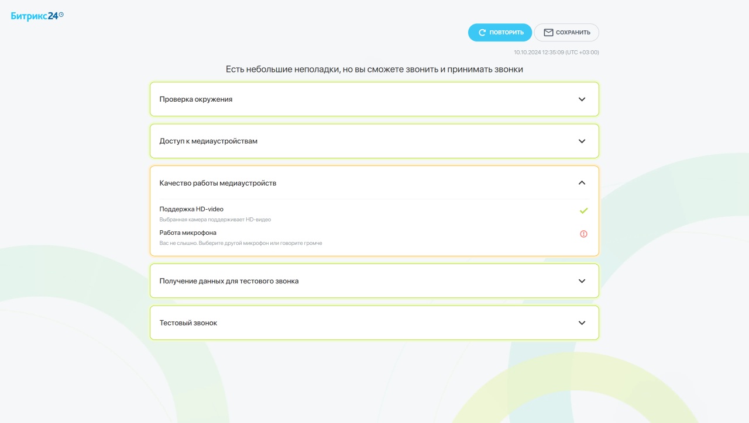Click the microphone hint text Вас не слышно
Screen dimensions: 749x423
240,243
